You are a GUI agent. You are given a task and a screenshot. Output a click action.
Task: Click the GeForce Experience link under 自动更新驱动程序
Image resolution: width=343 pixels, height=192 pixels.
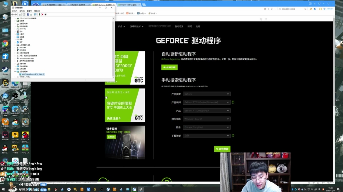(171, 59)
